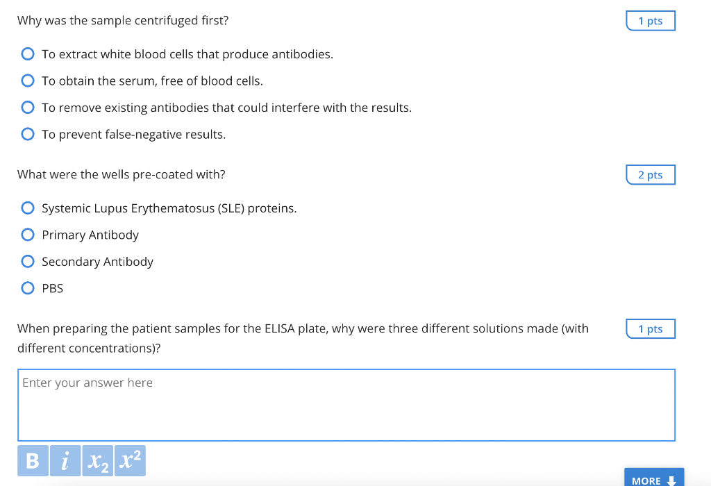Select 'To obtain the serum, free of blood cells'
711x486 pixels.
27,80
